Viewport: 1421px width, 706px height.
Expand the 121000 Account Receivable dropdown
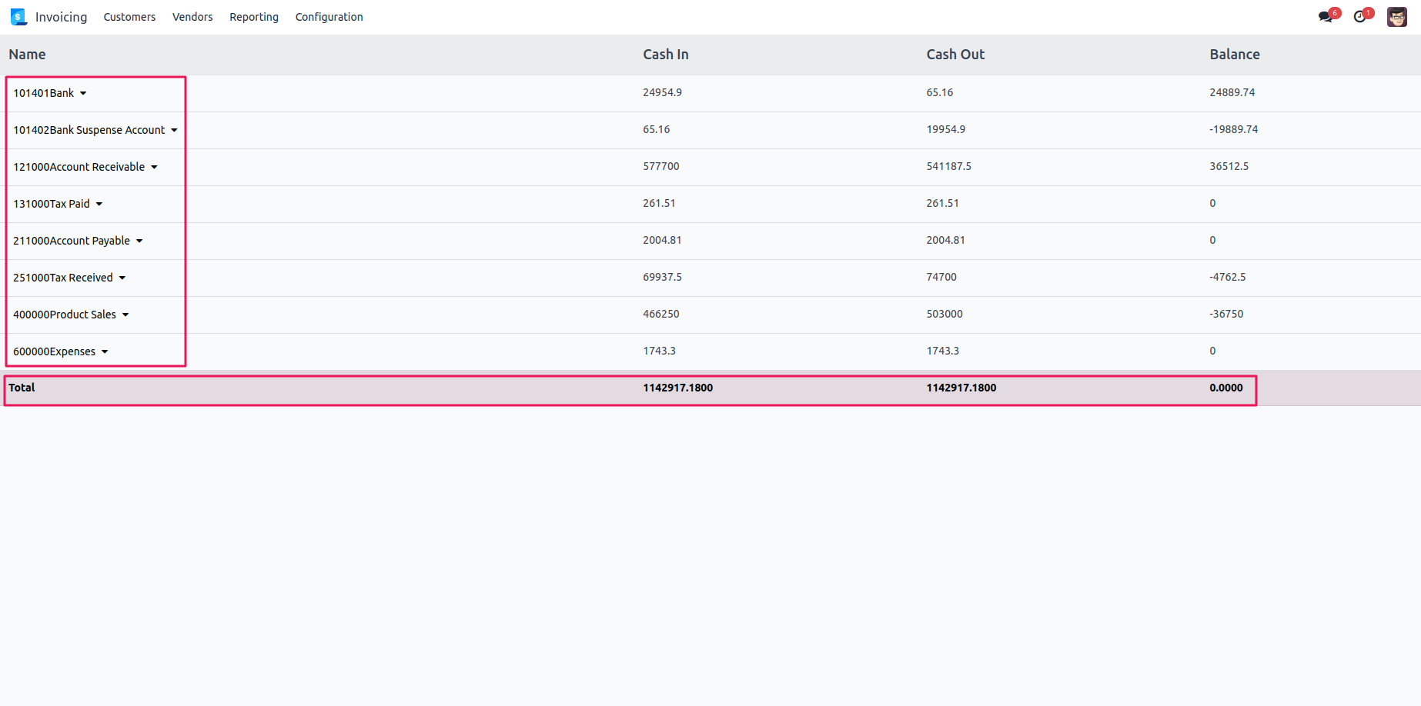(154, 168)
